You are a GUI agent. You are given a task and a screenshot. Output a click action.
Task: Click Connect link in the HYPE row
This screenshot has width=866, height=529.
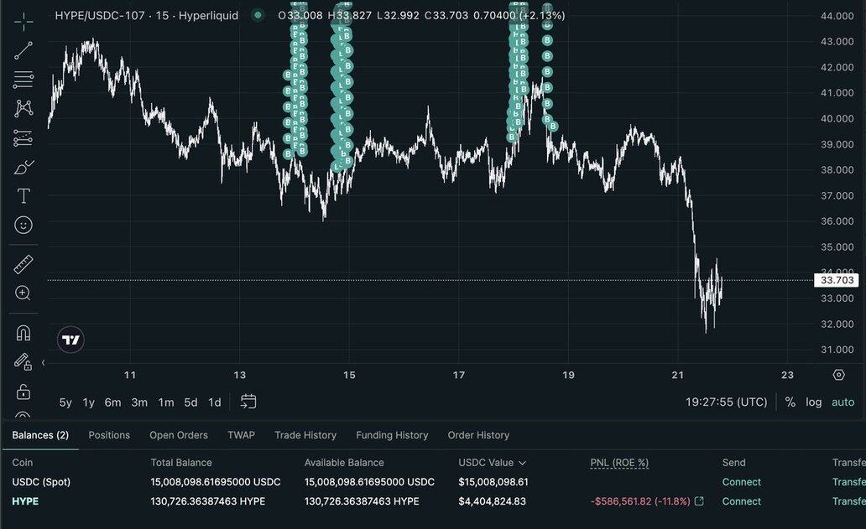pos(741,501)
